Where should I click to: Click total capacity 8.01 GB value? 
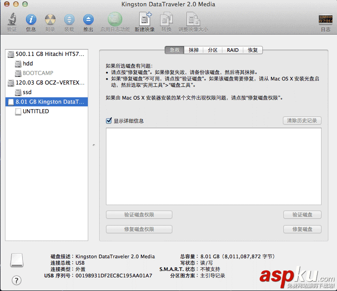[x=237, y=256]
